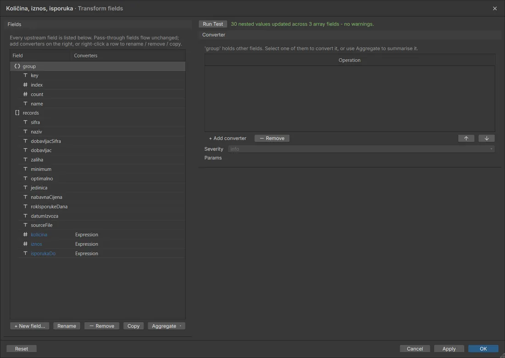Click the Field column header
This screenshot has height=358, width=505.
tap(40, 55)
